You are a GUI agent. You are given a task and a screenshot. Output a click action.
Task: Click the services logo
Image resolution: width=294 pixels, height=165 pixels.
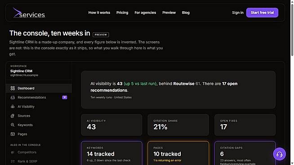pyautogui.click(x=29, y=13)
